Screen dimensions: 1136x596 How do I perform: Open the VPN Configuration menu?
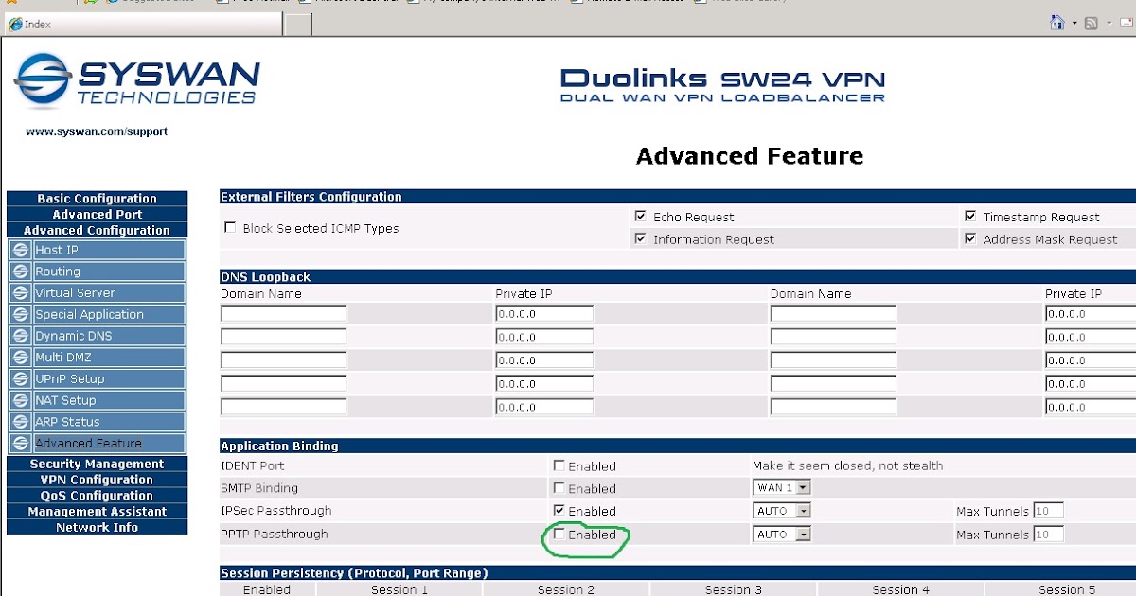tap(97, 480)
